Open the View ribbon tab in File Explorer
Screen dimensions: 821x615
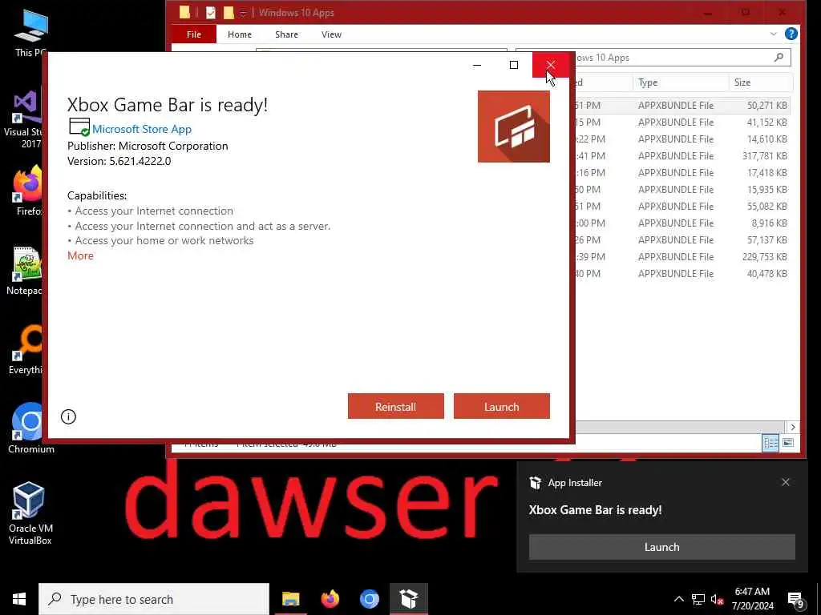pyautogui.click(x=331, y=34)
